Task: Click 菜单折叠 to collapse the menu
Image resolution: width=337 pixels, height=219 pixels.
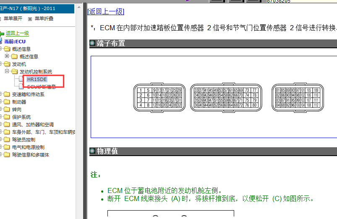Action: pos(44,18)
